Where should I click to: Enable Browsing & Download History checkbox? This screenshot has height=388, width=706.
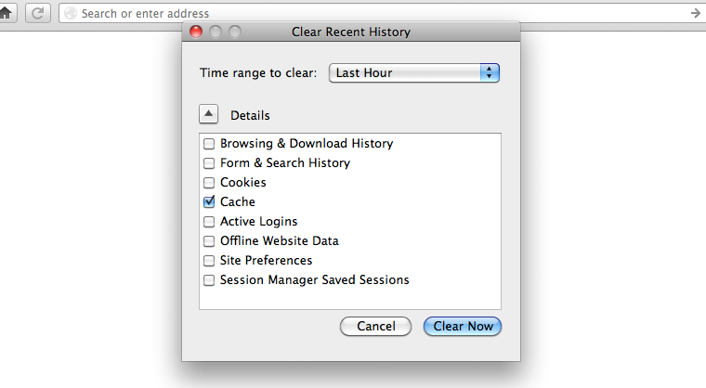209,144
